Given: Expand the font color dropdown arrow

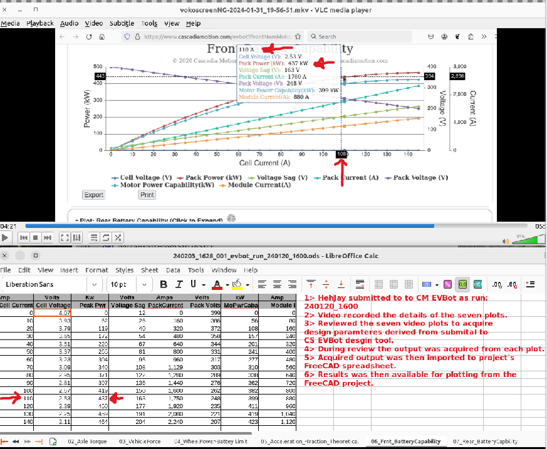Looking at the screenshot, I should tap(227, 285).
